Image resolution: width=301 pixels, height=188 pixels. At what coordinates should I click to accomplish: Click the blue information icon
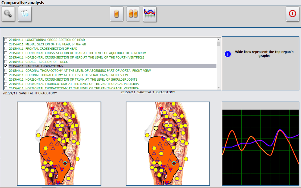point(228,54)
